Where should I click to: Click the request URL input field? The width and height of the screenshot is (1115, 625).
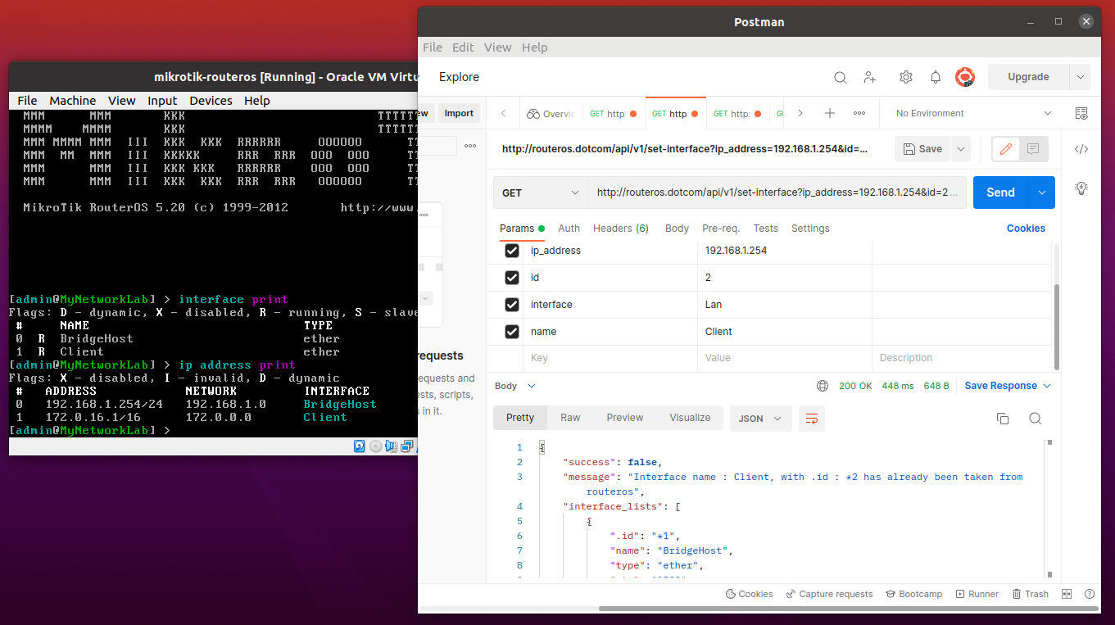777,192
